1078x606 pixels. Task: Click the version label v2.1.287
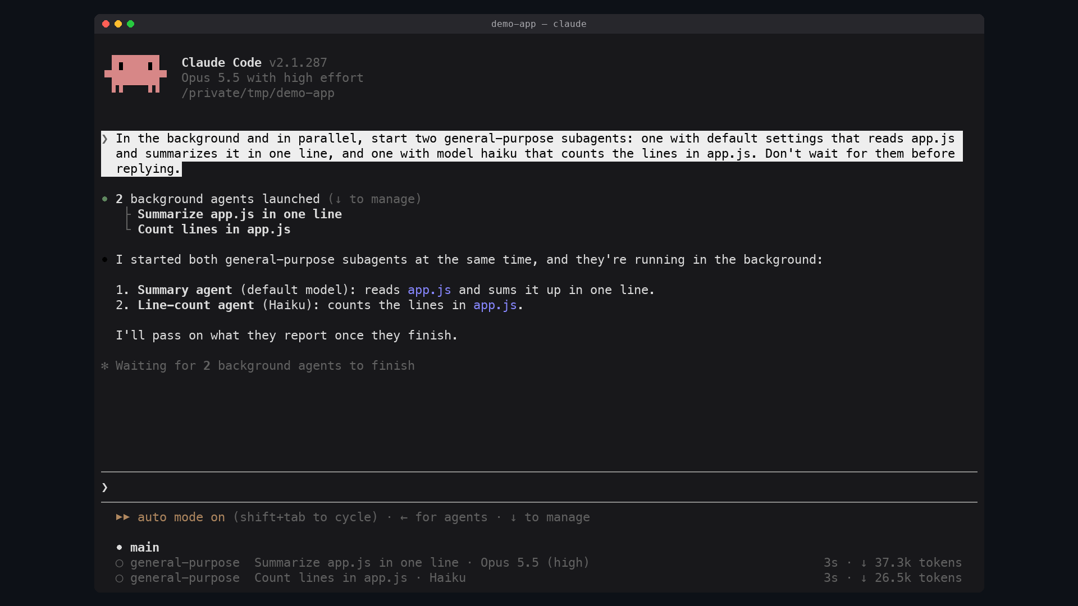point(298,63)
